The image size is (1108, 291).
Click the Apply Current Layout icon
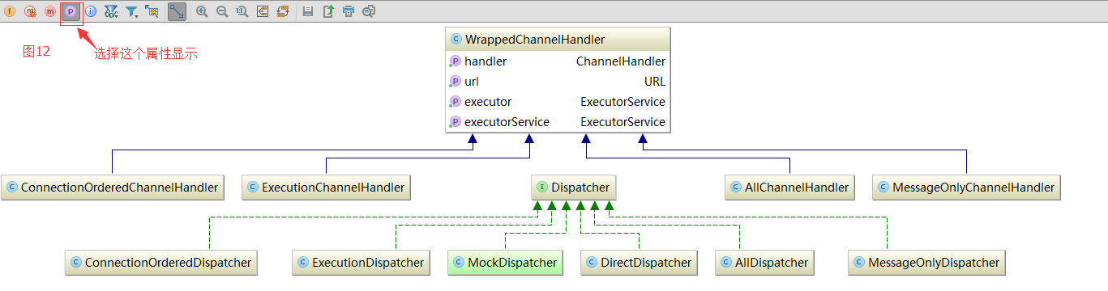click(x=283, y=11)
